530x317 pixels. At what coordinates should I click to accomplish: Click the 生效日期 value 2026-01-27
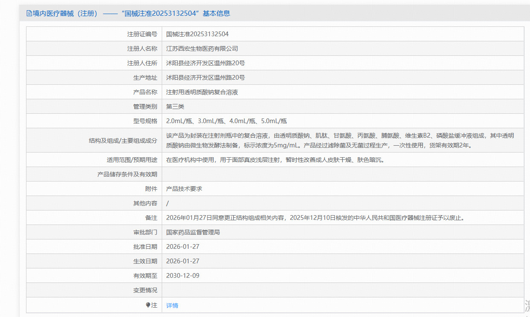183,261
